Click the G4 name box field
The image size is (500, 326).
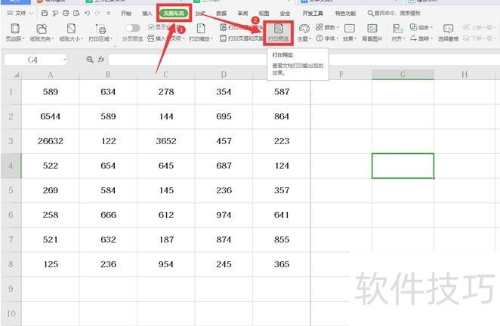point(34,59)
